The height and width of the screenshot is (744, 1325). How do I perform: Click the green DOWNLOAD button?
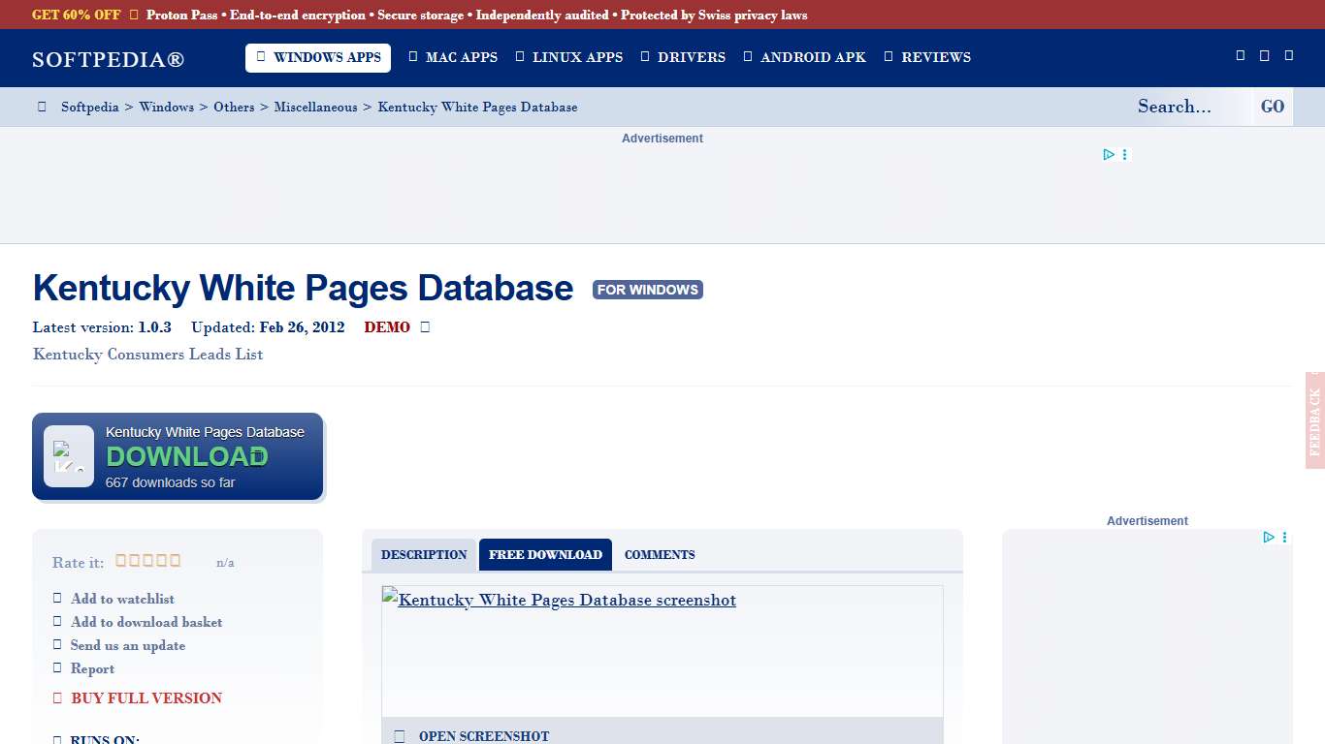[186, 456]
